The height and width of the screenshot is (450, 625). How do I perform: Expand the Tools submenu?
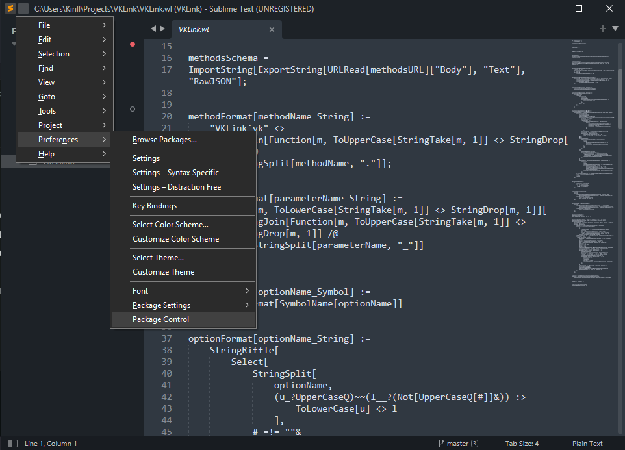pos(65,111)
